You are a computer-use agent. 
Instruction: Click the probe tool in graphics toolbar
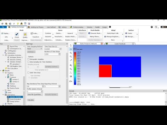(x=71, y=60)
